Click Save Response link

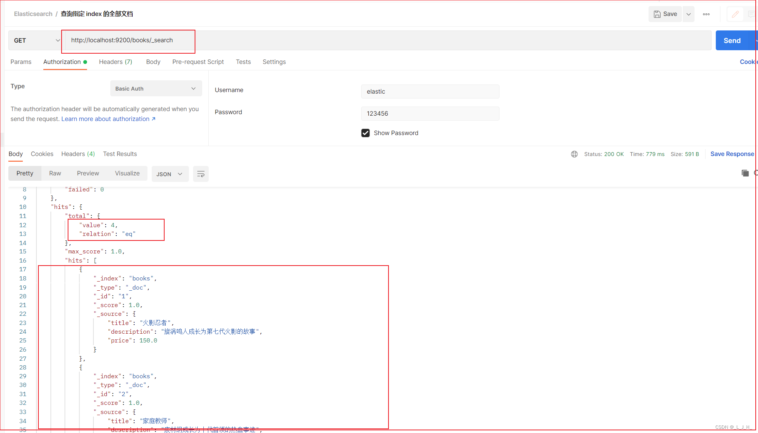(x=732, y=154)
